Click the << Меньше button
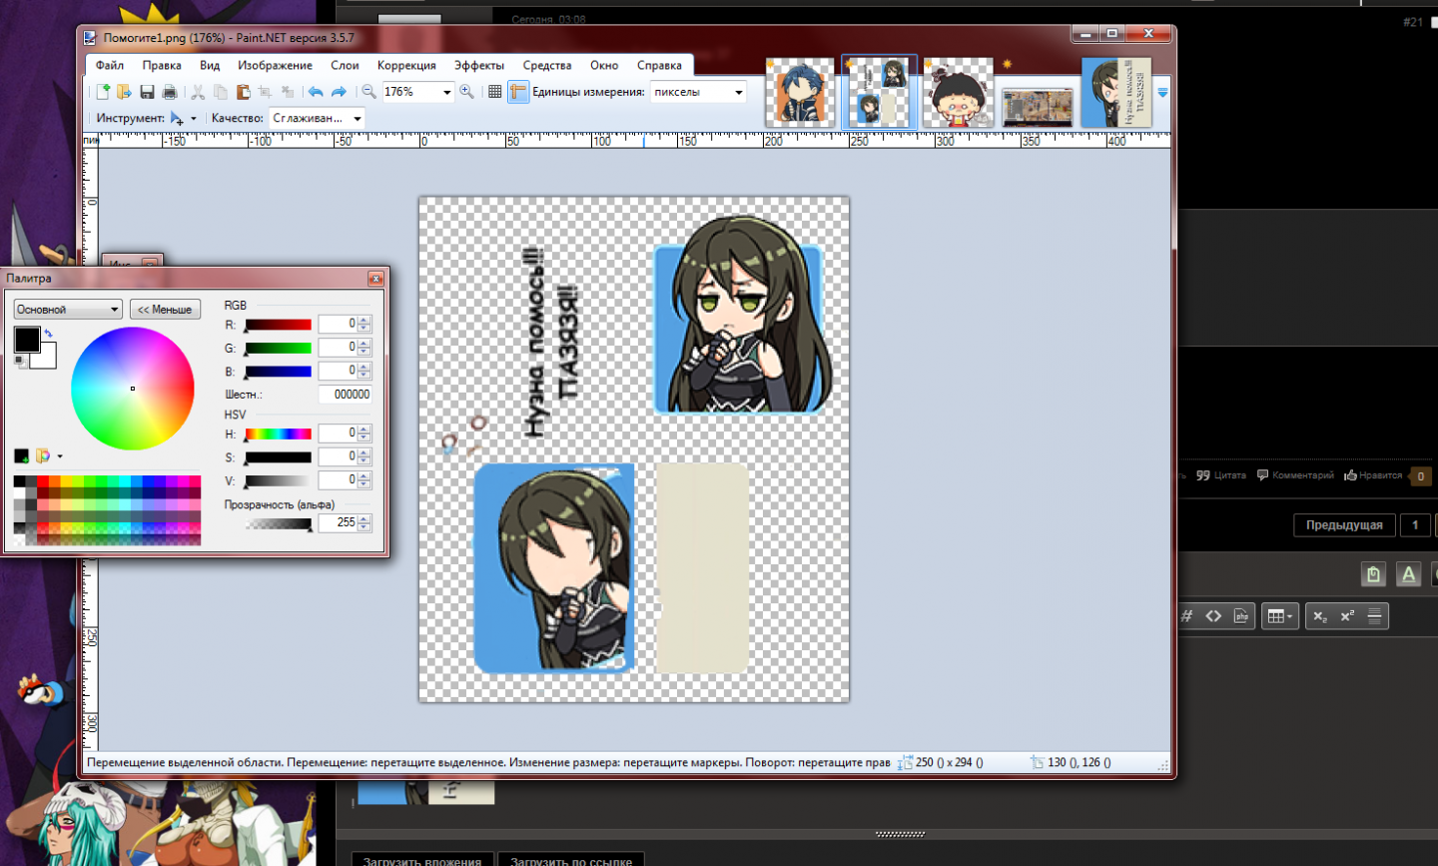The height and width of the screenshot is (866, 1438). pyautogui.click(x=165, y=310)
